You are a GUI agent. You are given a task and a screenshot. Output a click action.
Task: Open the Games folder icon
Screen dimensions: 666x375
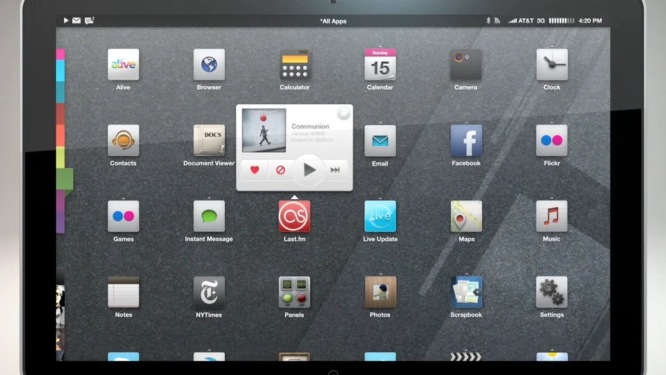[x=123, y=217]
